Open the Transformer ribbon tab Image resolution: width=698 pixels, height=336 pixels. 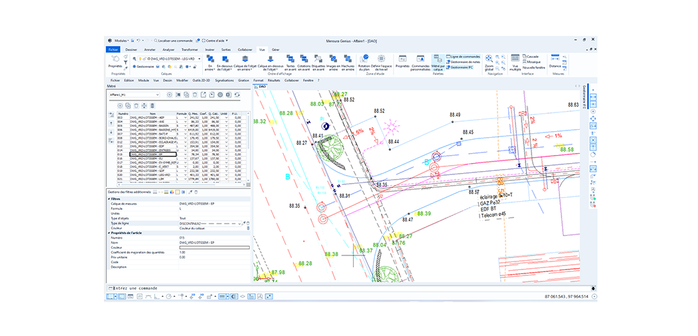click(190, 50)
